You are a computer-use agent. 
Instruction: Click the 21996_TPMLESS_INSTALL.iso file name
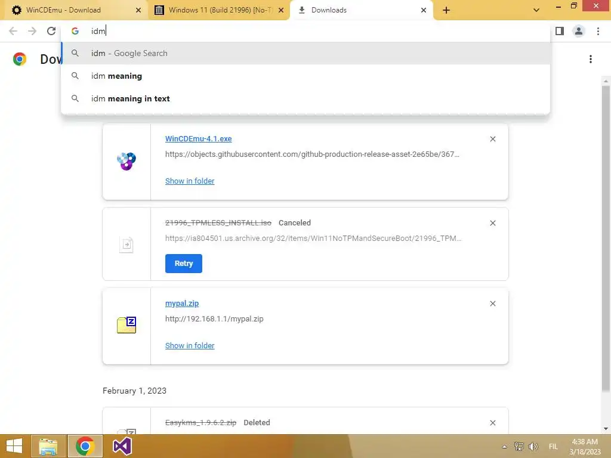[218, 223]
